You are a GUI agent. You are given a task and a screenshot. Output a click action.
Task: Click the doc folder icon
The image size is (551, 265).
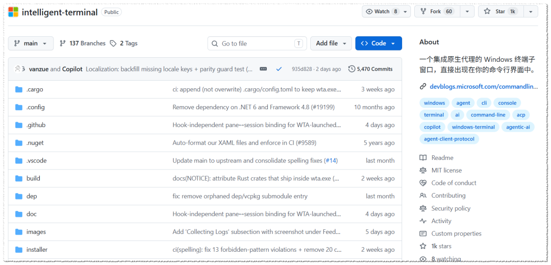coord(19,214)
